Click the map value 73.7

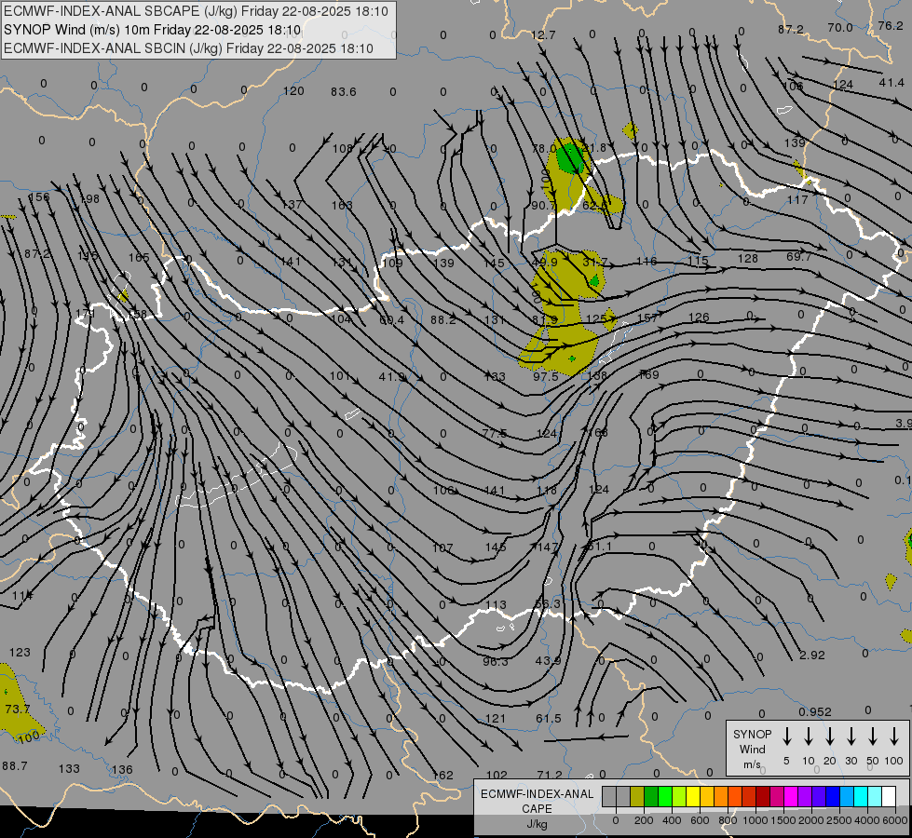click(x=18, y=709)
